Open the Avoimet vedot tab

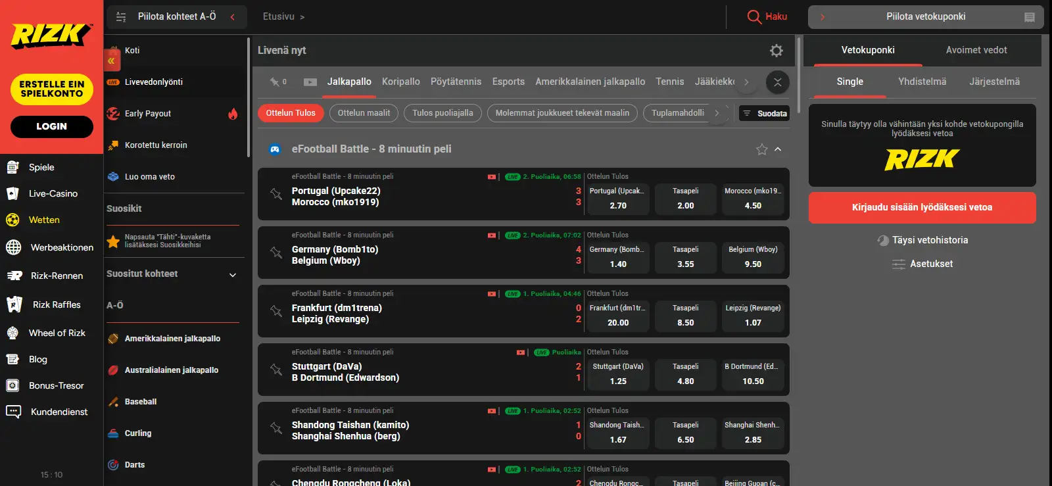pyautogui.click(x=976, y=50)
